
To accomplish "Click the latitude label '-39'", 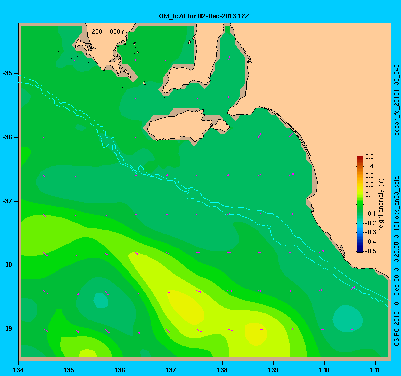I will click(7, 329).
